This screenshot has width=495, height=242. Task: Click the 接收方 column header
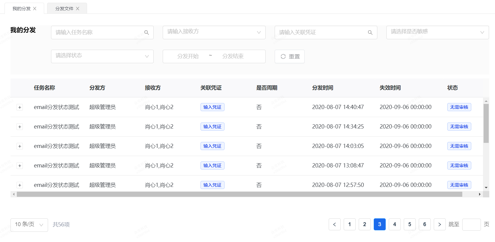(x=153, y=88)
